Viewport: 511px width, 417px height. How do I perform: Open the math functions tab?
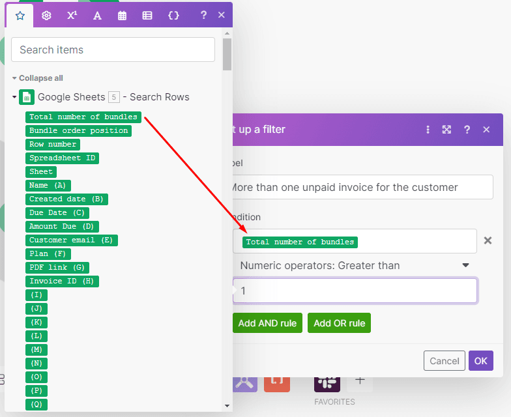72,16
